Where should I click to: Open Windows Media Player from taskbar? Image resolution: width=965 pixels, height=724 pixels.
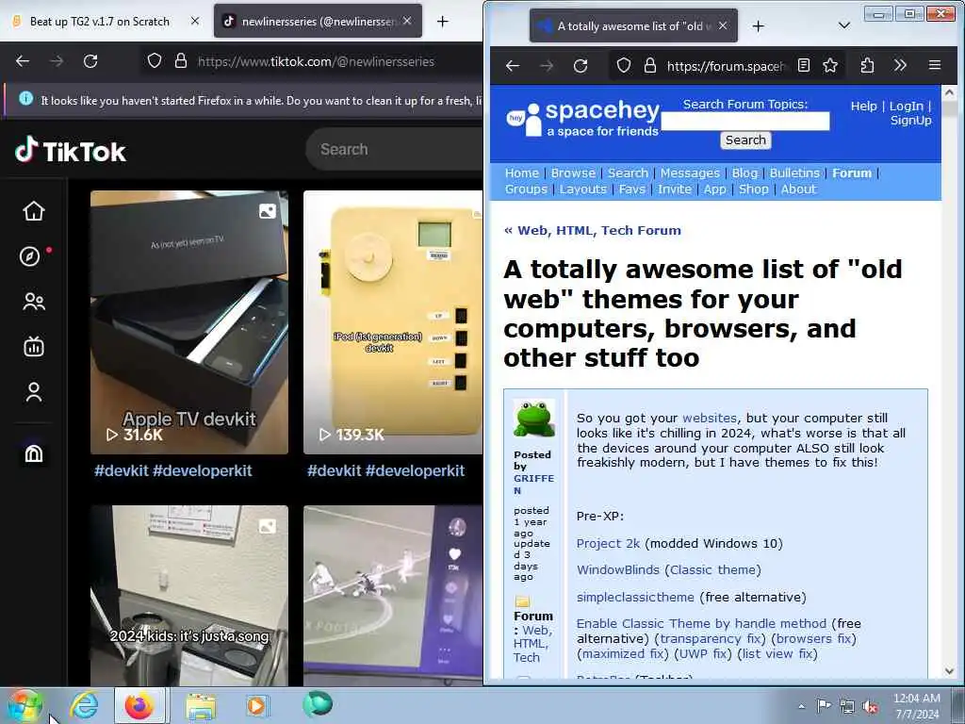tap(256, 705)
